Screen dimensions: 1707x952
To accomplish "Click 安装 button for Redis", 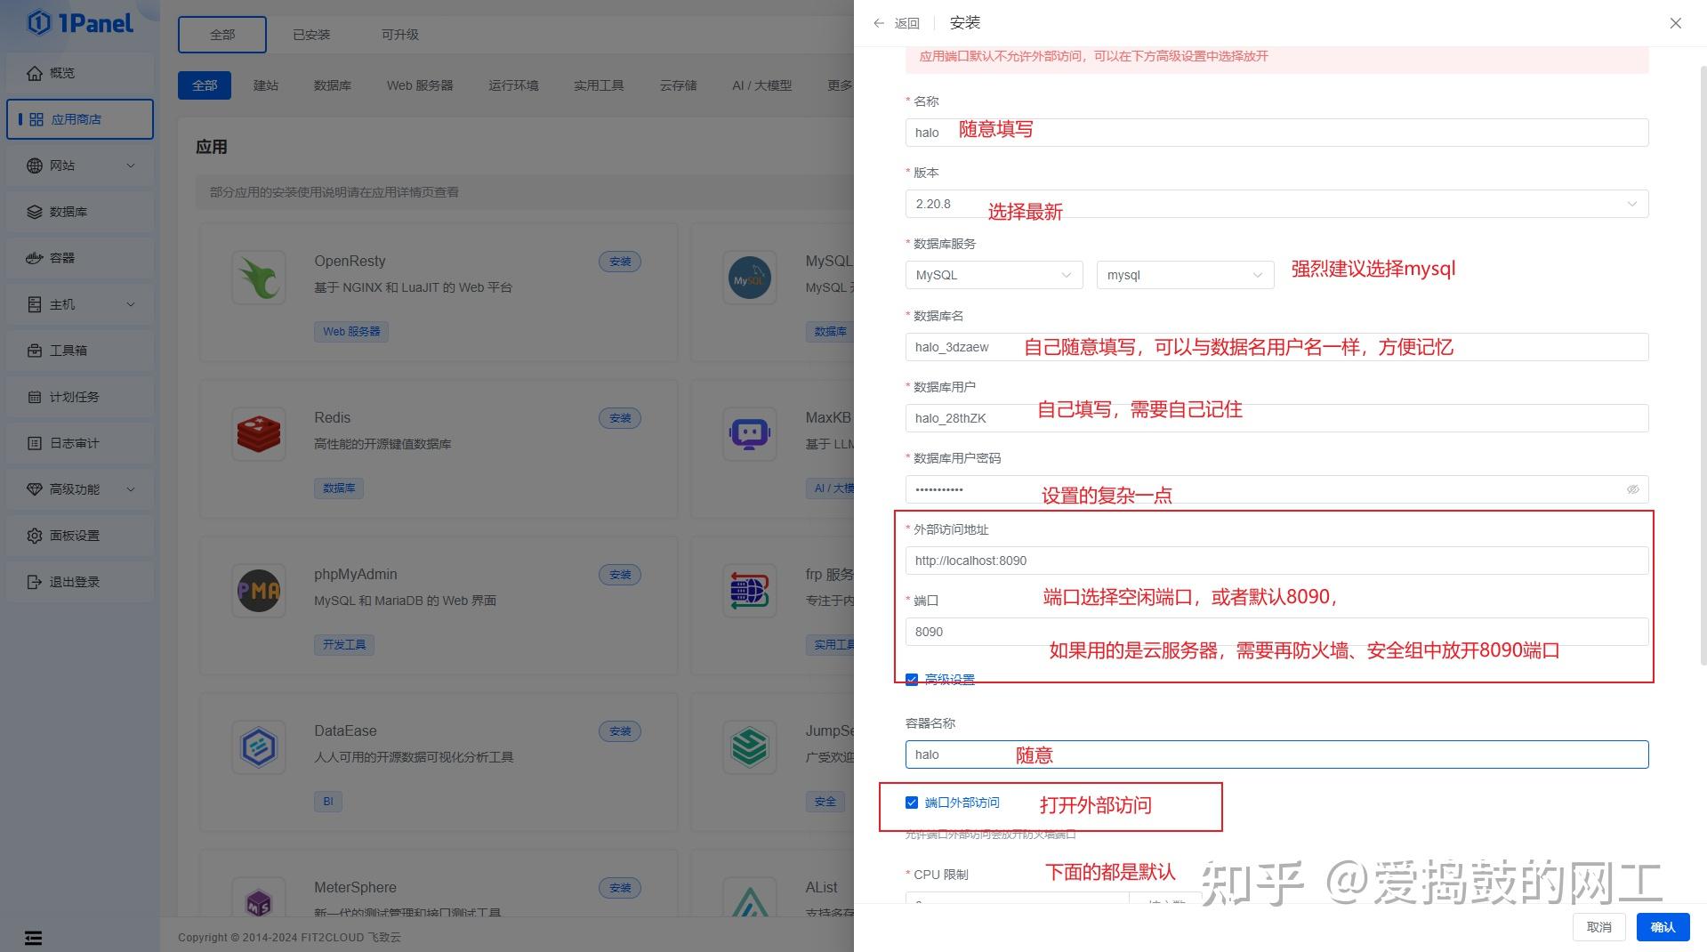I will click(x=620, y=418).
